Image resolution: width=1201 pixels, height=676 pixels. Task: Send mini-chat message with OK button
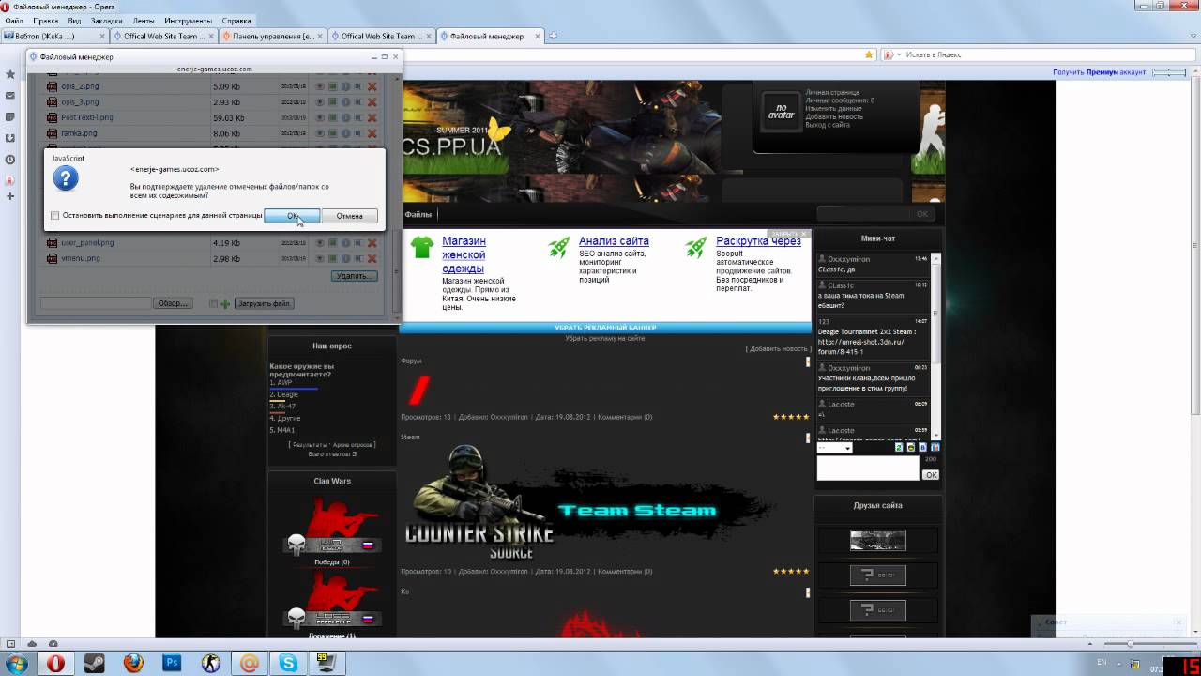[x=931, y=475]
